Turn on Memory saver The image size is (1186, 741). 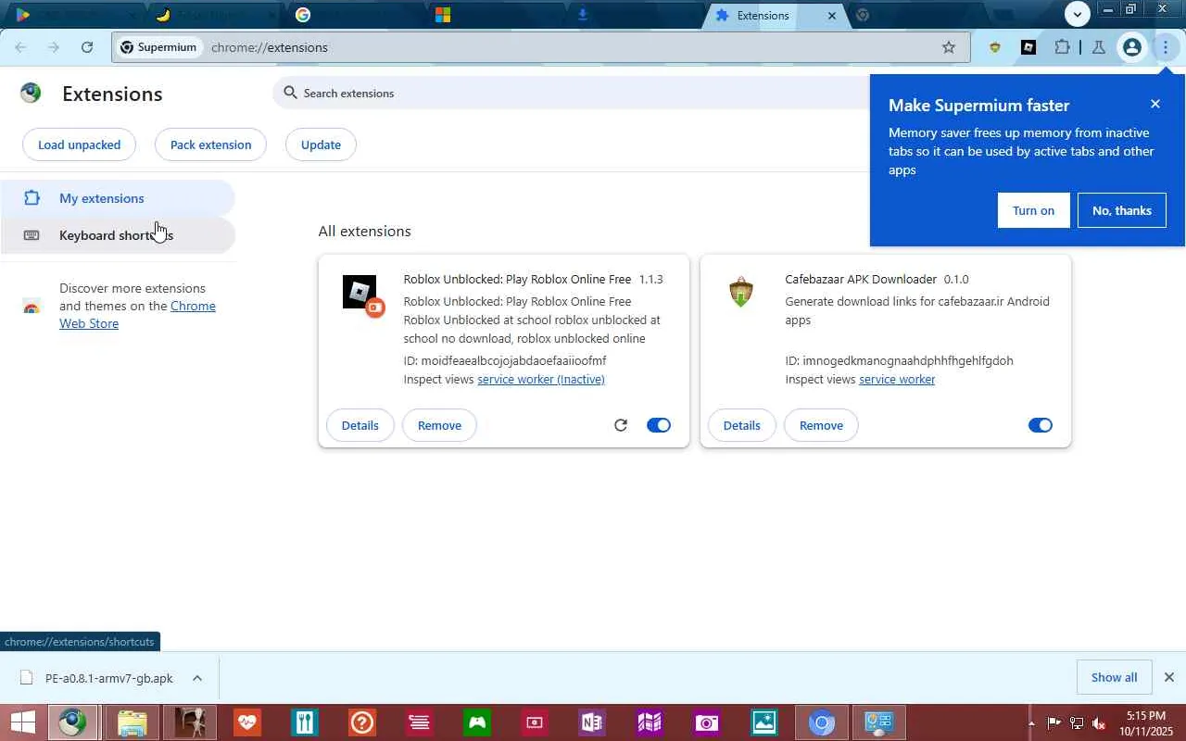[1033, 210]
